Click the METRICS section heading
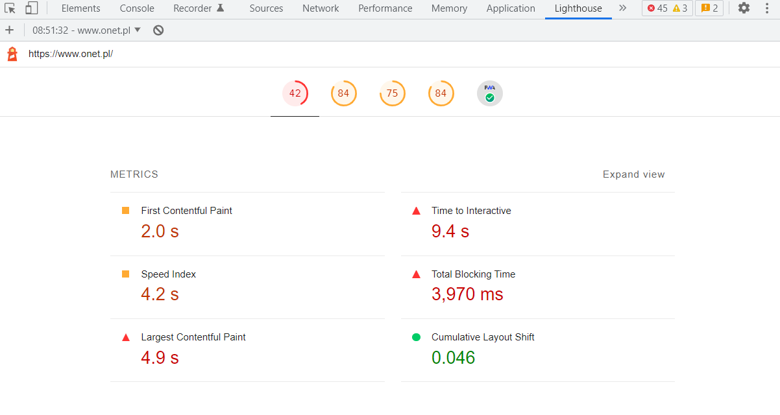 [x=134, y=174]
